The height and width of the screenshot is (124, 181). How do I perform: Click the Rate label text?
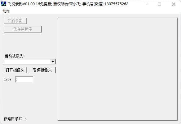pos(8,79)
